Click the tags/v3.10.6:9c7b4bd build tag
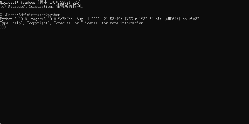This screenshot has height=124, width=249. pyautogui.click(x=51, y=19)
